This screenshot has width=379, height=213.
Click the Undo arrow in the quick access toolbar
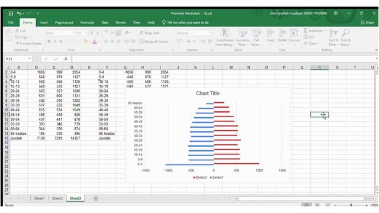point(19,14)
